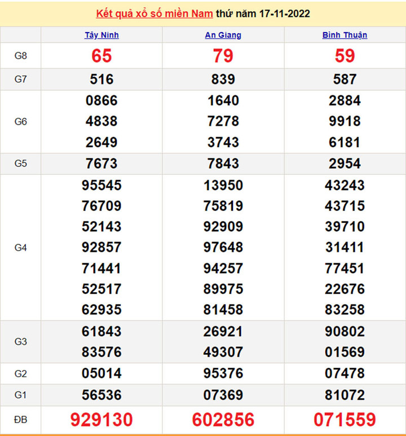Click the An Giang G2 number 95376

point(223,373)
